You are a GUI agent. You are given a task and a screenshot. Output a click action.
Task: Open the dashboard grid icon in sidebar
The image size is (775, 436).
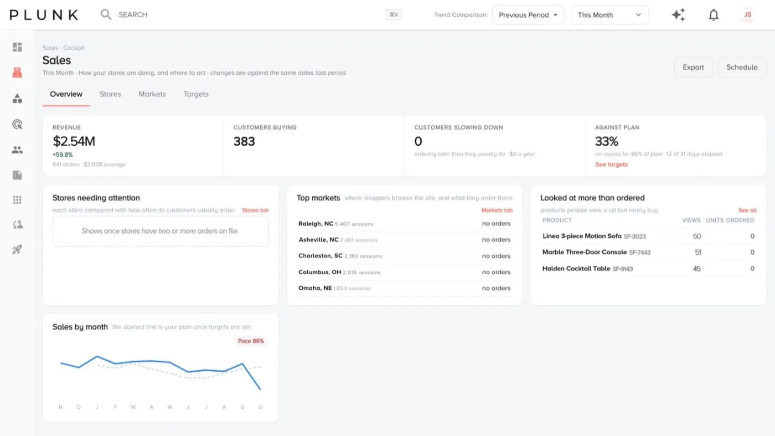click(x=17, y=47)
